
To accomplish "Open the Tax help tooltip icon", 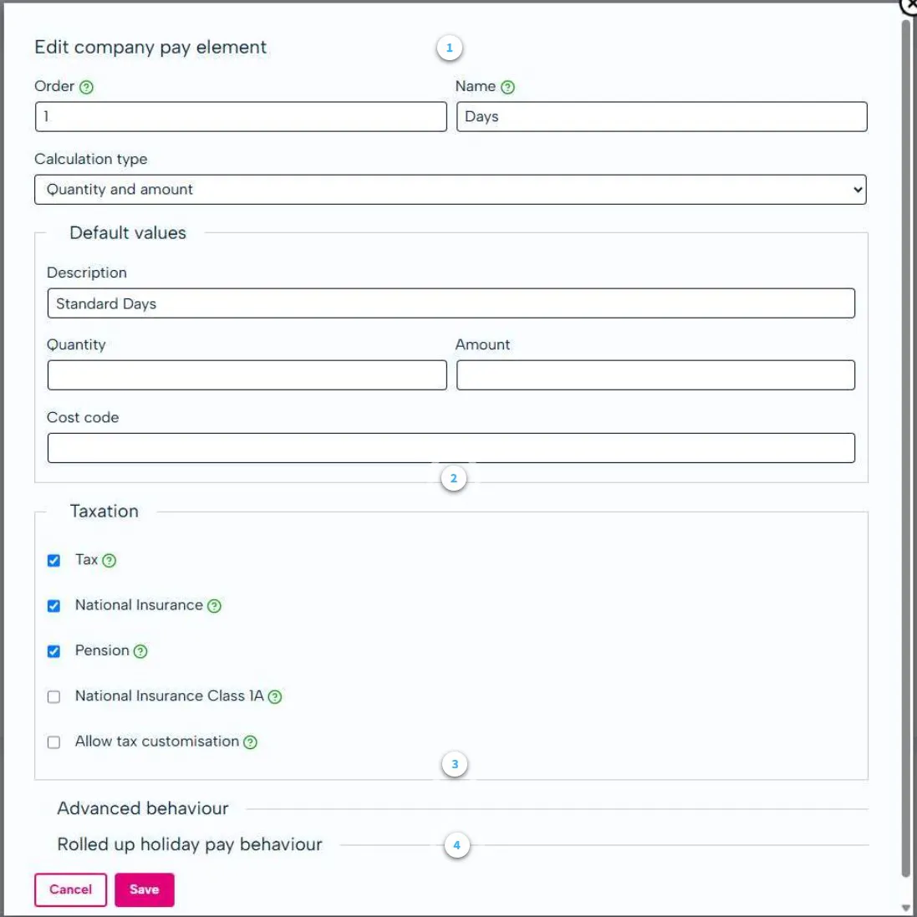I will point(109,561).
